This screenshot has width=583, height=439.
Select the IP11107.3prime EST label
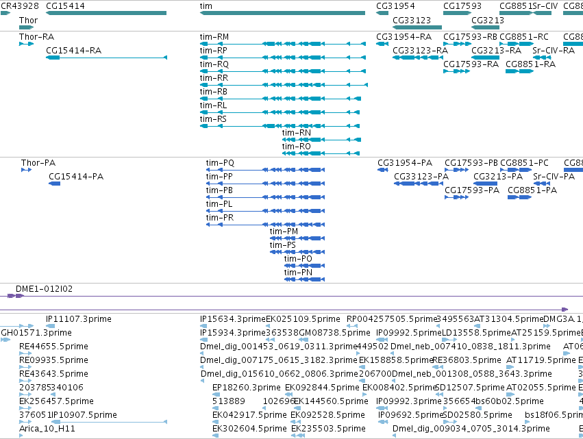pyautogui.click(x=79, y=319)
